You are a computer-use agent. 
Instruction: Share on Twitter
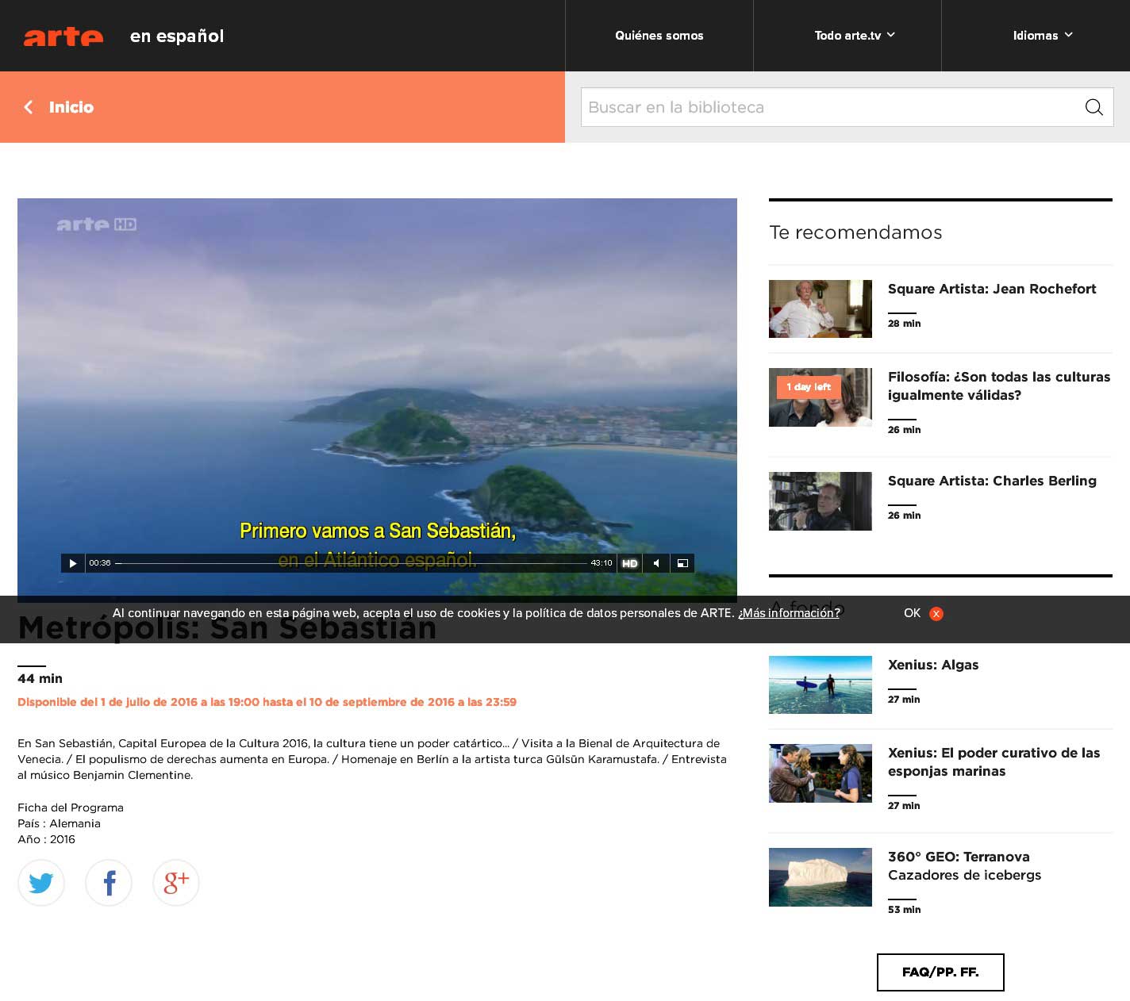(41, 883)
